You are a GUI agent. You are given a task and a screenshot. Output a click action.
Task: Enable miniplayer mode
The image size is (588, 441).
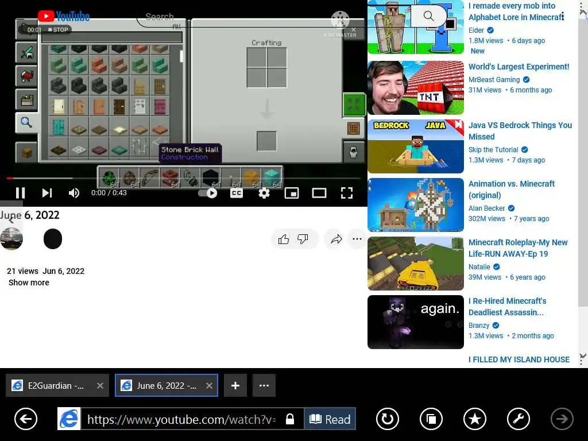click(292, 193)
